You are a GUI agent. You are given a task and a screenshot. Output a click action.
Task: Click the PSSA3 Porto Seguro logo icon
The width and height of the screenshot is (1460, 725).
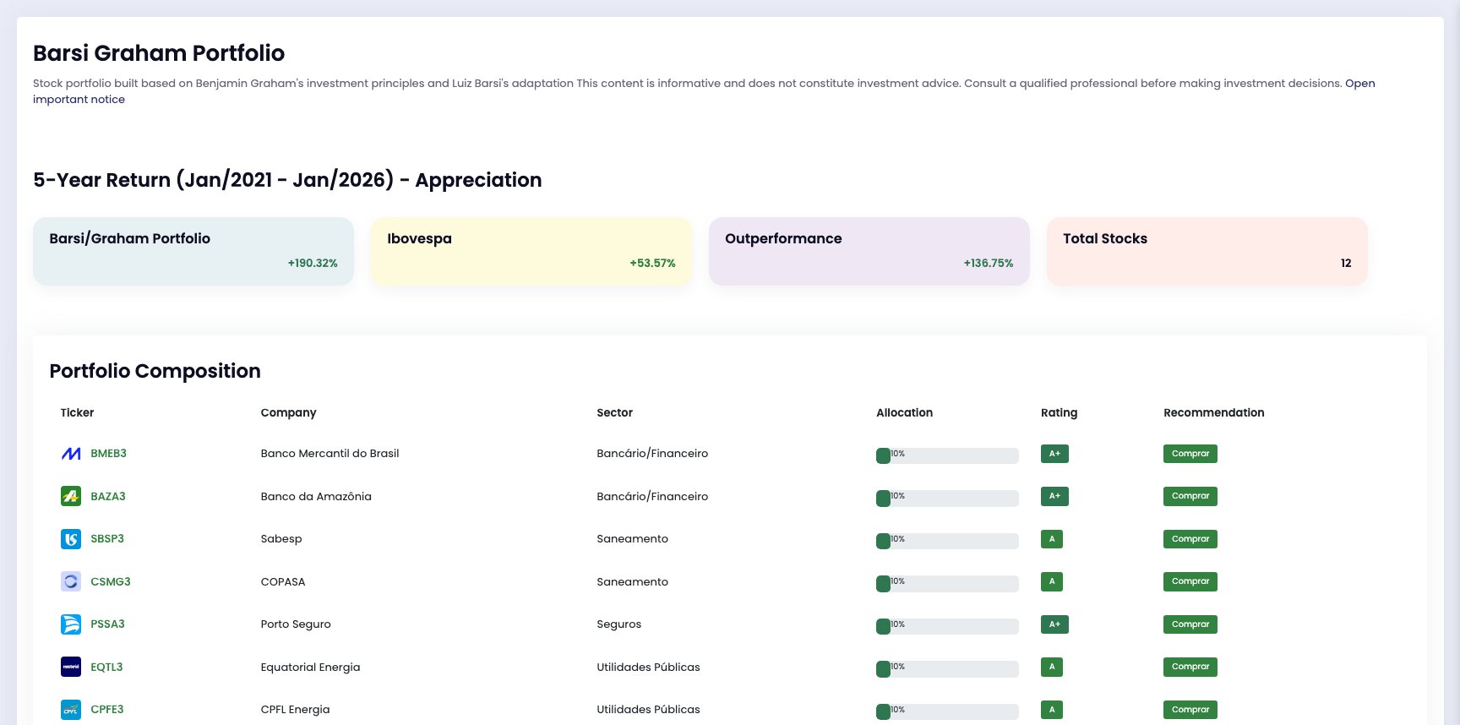click(x=71, y=624)
